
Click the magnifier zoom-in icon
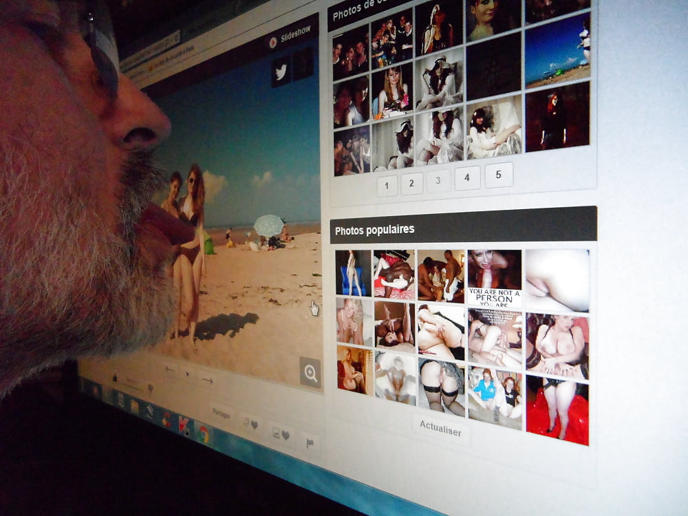pos(310,374)
